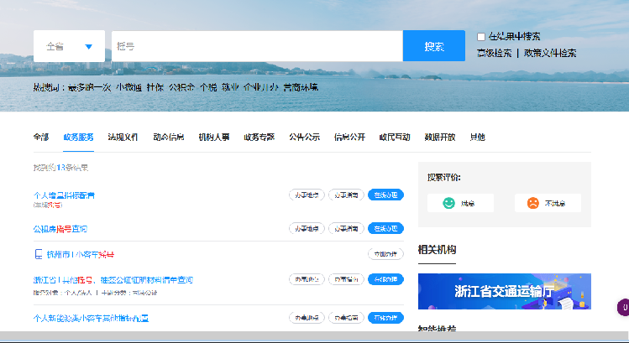The image size is (629, 343).
Task: Click the 浙江省交通运输厅 banner
Action: coord(504,291)
